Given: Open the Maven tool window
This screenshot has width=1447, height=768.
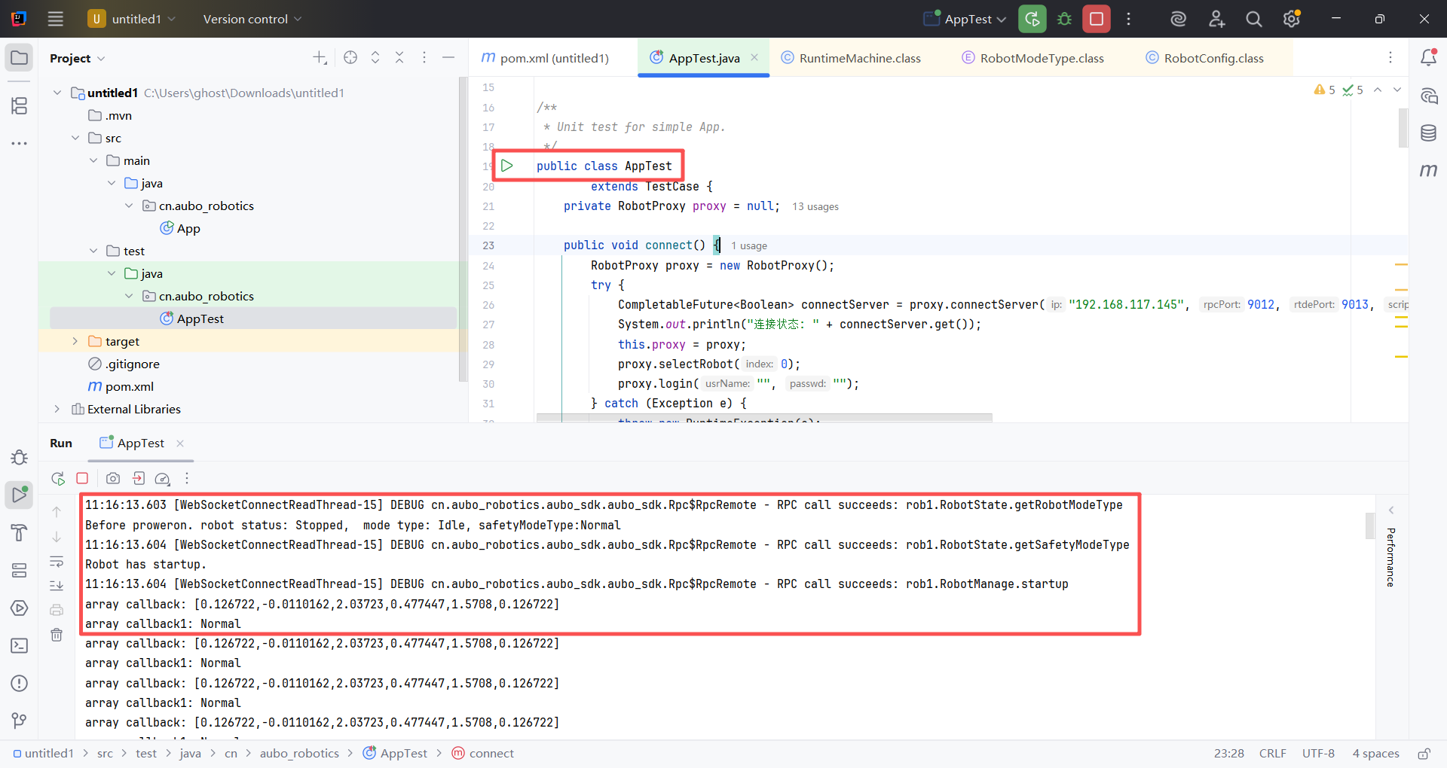Looking at the screenshot, I should click(1428, 171).
